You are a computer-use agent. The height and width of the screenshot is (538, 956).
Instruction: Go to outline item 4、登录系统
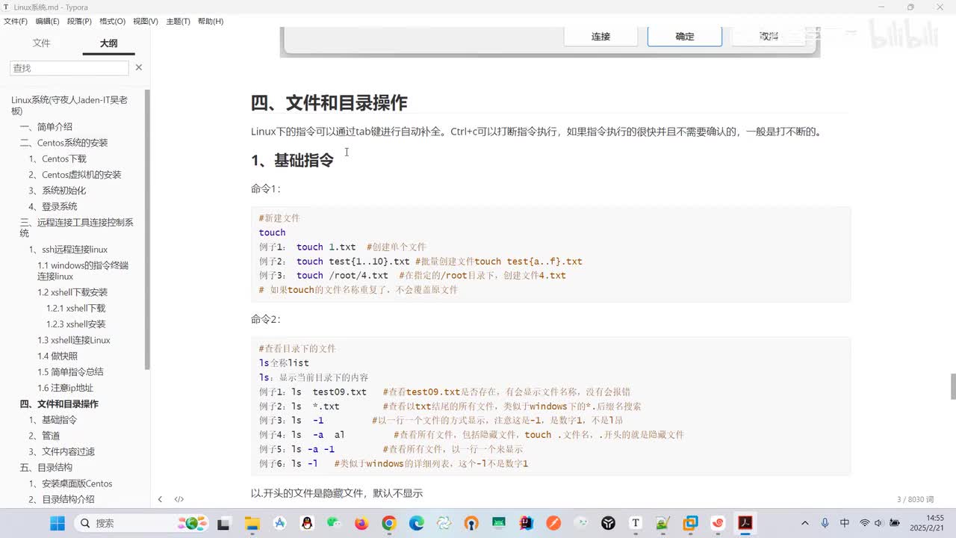tap(52, 206)
